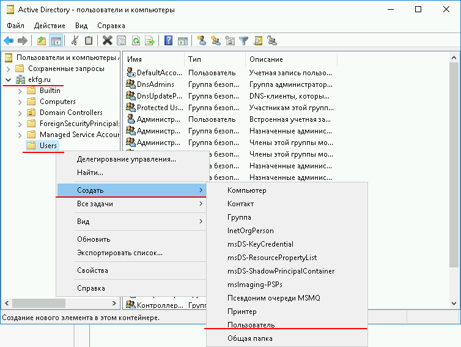Screen dimensions: 461x347
Task: Choose Экспортировать список...
Action: tap(131, 253)
